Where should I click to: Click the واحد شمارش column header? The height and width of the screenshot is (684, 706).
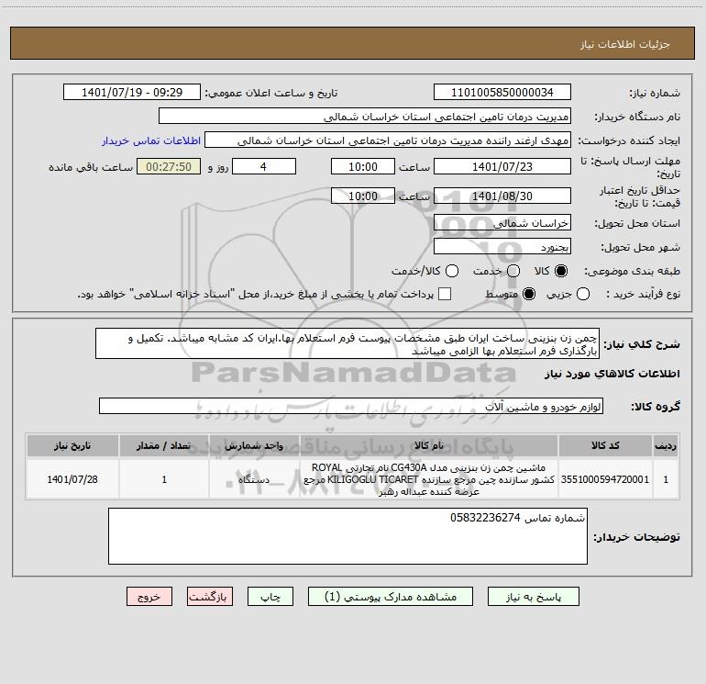click(x=254, y=446)
